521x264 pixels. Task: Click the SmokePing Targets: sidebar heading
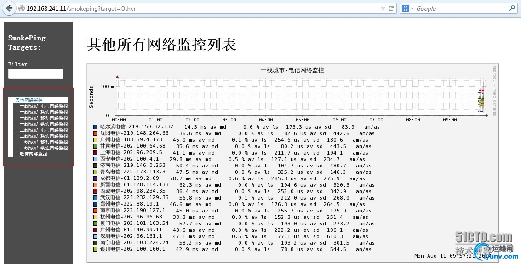tap(27, 43)
